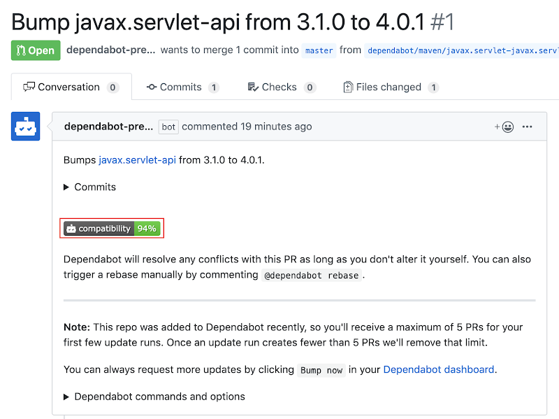Click the pull request number #1
The height and width of the screenshot is (419, 559).
pos(442,22)
